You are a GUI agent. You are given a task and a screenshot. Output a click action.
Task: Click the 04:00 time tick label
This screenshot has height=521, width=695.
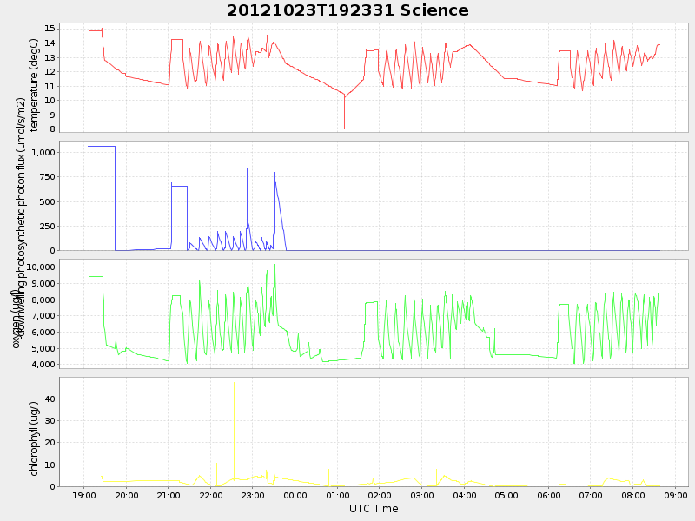465,495
